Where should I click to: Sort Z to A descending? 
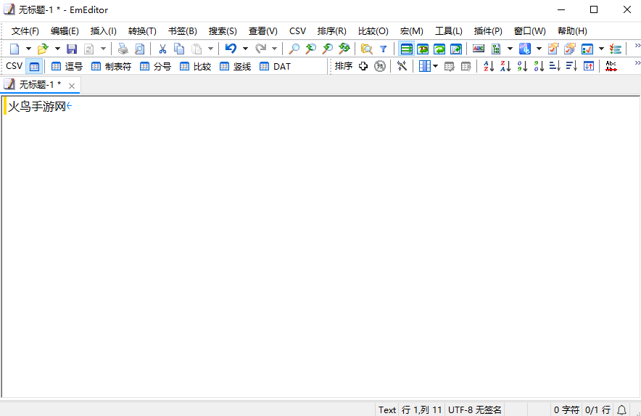[505, 66]
